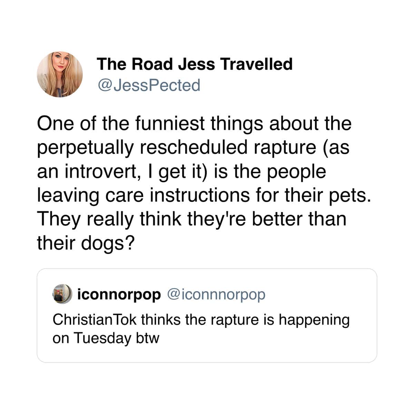Viewport: 414px width, 414px height.
Task: Click the display name The Road Jess Travelled
Action: (x=195, y=64)
